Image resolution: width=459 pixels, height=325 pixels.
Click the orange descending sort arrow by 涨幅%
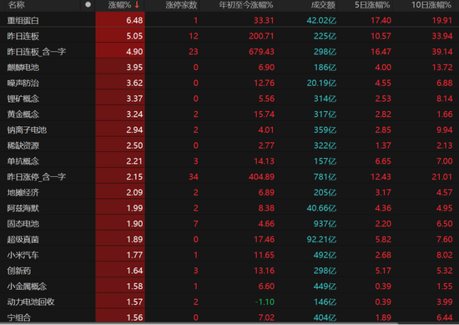137,5
